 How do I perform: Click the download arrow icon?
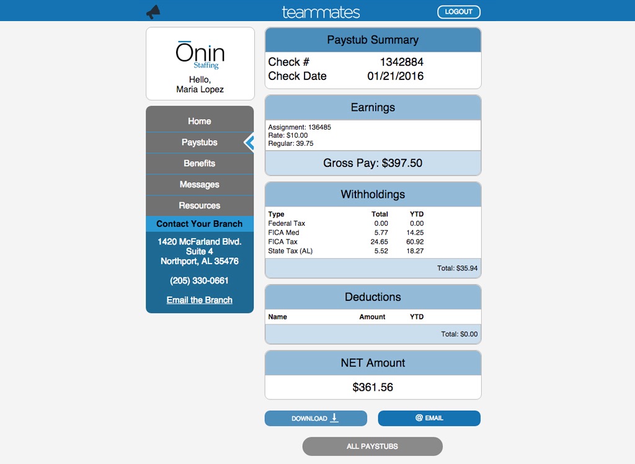(334, 418)
